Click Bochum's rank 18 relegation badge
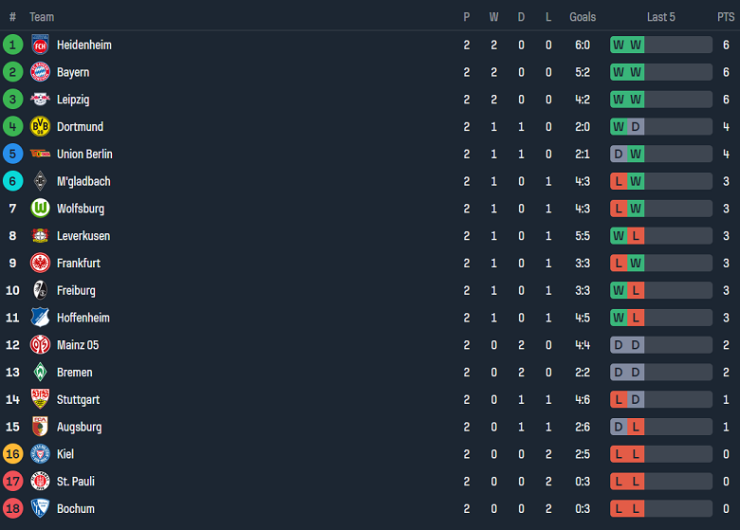The height and width of the screenshot is (530, 740). pos(12,509)
